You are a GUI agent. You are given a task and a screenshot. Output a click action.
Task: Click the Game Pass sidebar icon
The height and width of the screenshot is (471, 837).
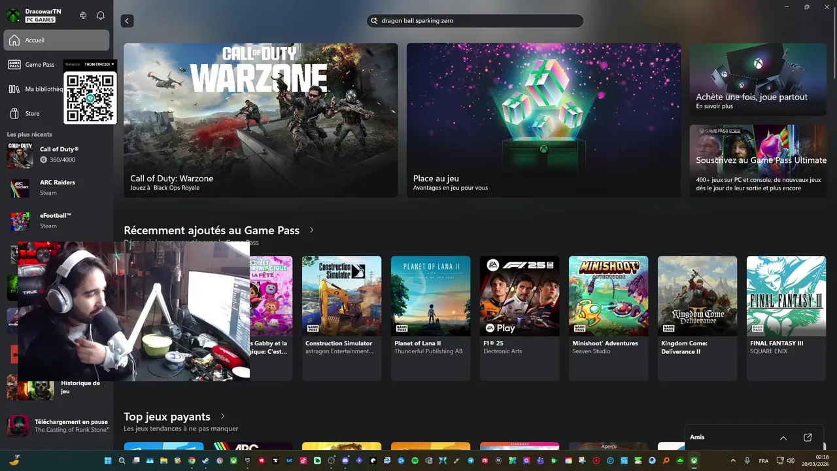click(x=14, y=65)
